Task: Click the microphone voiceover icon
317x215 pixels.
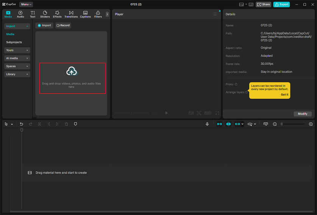Action: pyautogui.click(x=207, y=124)
